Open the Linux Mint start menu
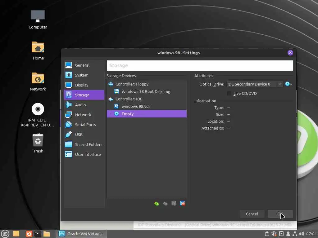Image resolution: width=318 pixels, height=238 pixels. click(x=5, y=234)
